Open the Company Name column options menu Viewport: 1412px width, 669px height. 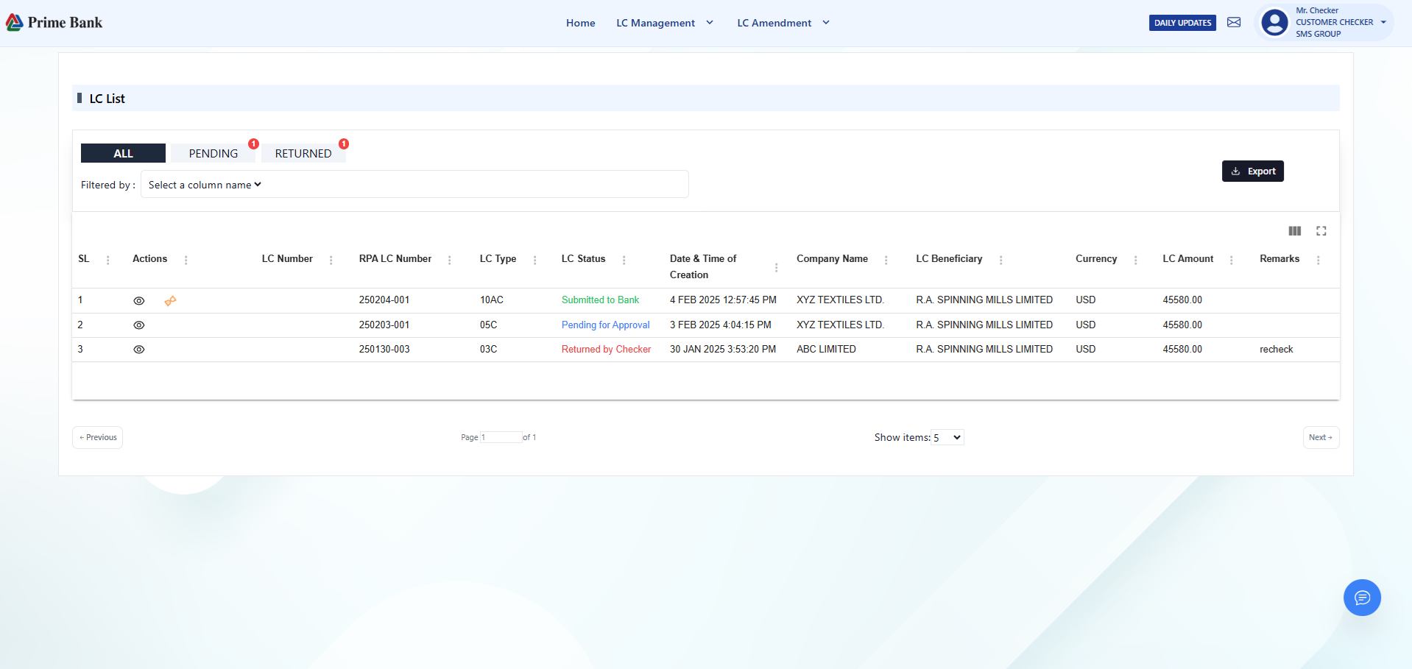pyautogui.click(x=886, y=260)
